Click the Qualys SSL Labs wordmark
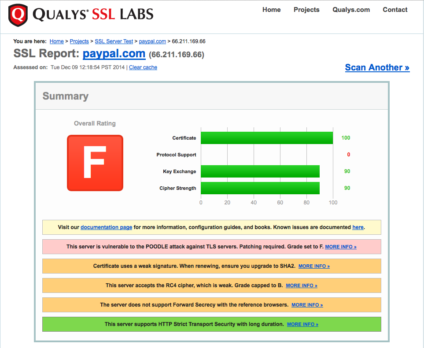The image size is (424, 348). pos(93,15)
